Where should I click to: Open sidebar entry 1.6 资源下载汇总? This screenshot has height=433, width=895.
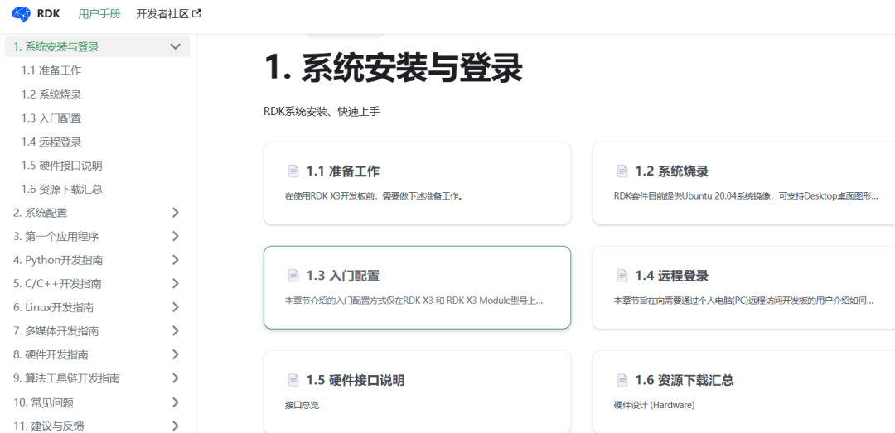point(61,190)
